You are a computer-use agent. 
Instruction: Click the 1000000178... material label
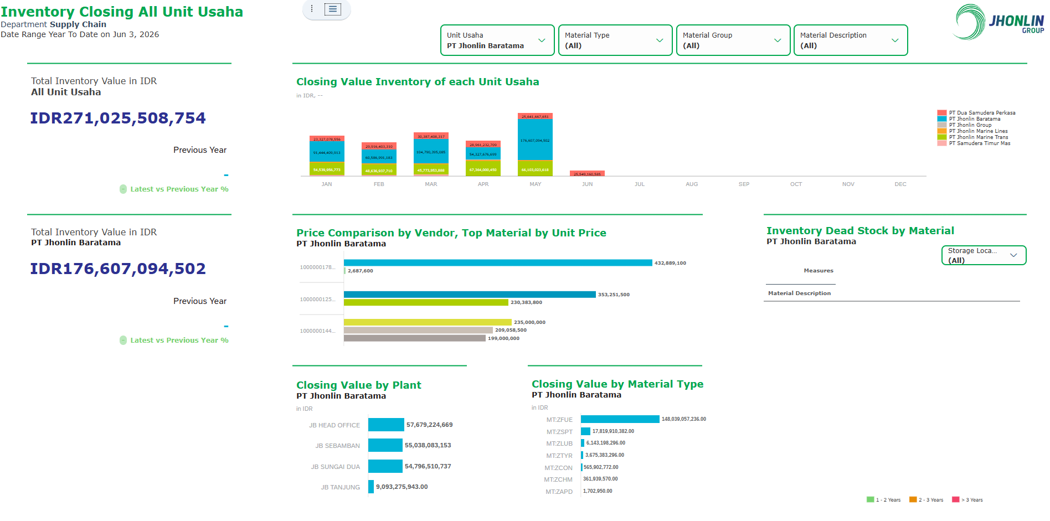pyautogui.click(x=318, y=267)
